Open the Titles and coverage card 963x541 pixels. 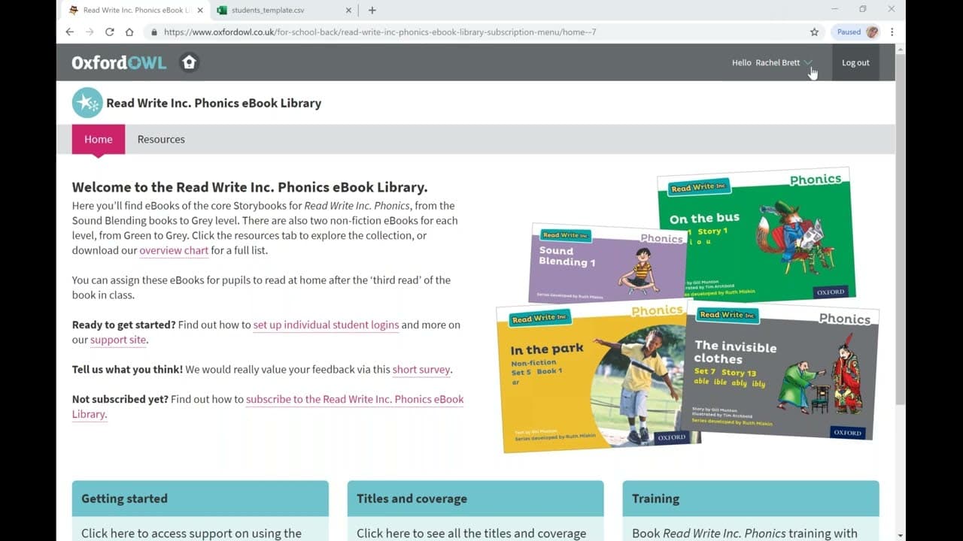pyautogui.click(x=475, y=511)
